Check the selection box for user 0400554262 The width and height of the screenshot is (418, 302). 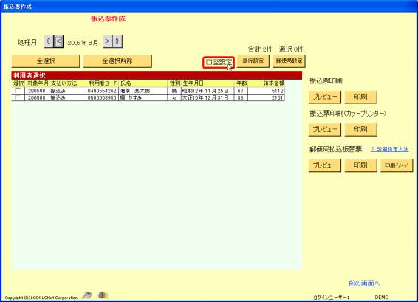18,91
